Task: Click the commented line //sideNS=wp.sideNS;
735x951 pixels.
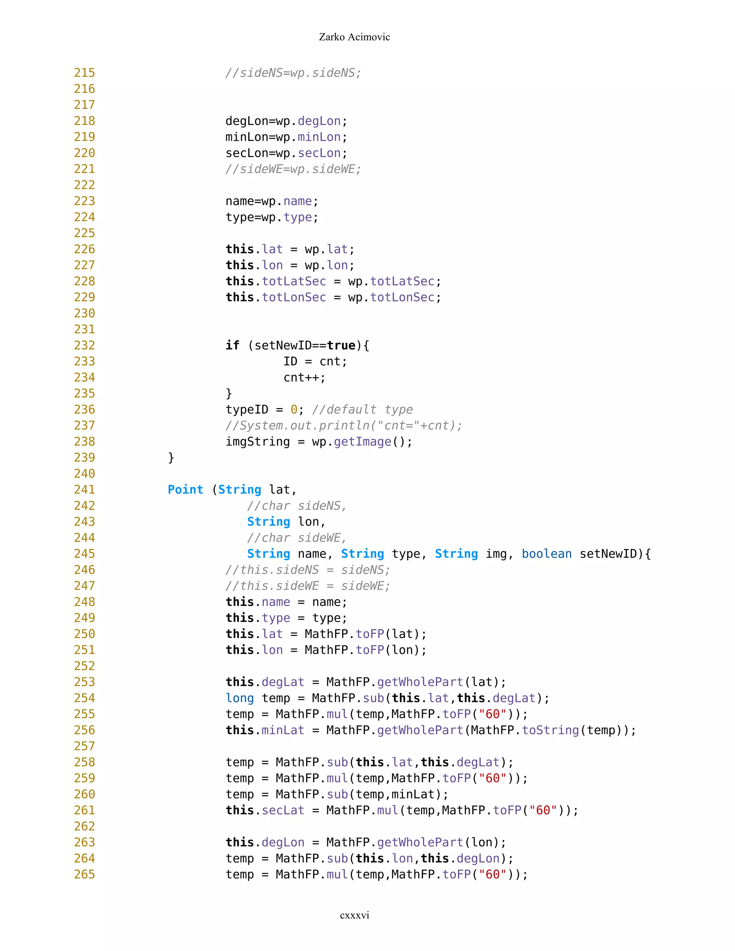Action: tap(293, 73)
